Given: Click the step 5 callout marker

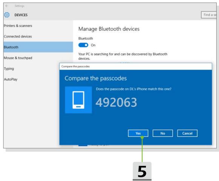Looking at the screenshot, I should click(x=142, y=171).
